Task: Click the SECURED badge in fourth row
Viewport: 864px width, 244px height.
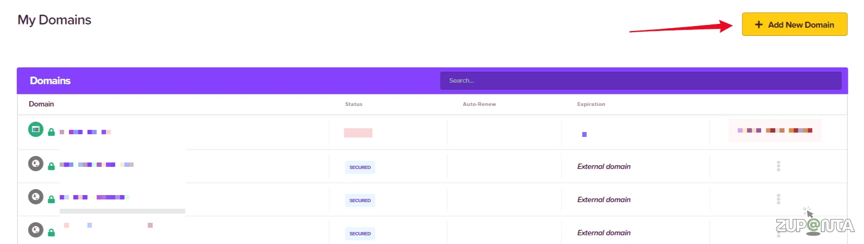Action: coord(360,234)
